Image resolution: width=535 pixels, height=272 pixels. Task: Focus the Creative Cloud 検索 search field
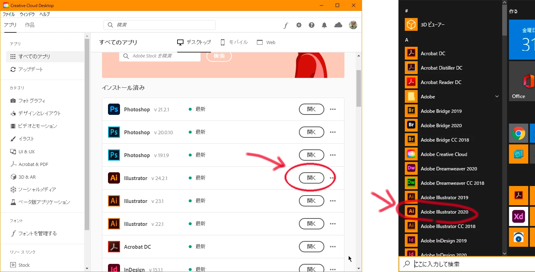(160, 25)
